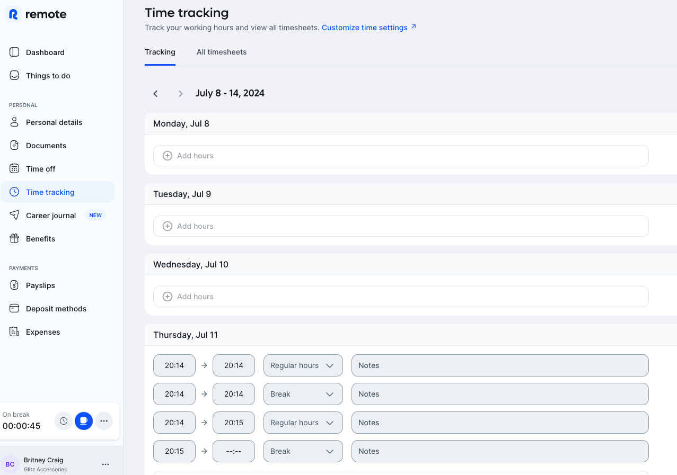The image size is (677, 475).
Task: Select the Tracking tab
Action: click(x=160, y=52)
